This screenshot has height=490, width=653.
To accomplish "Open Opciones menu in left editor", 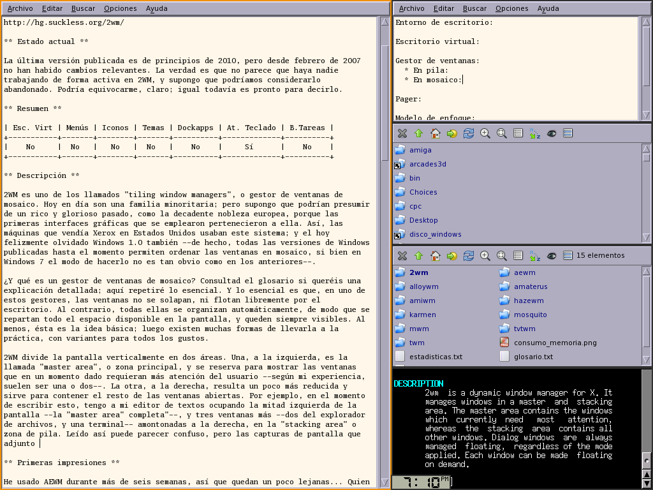I will click(x=121, y=8).
